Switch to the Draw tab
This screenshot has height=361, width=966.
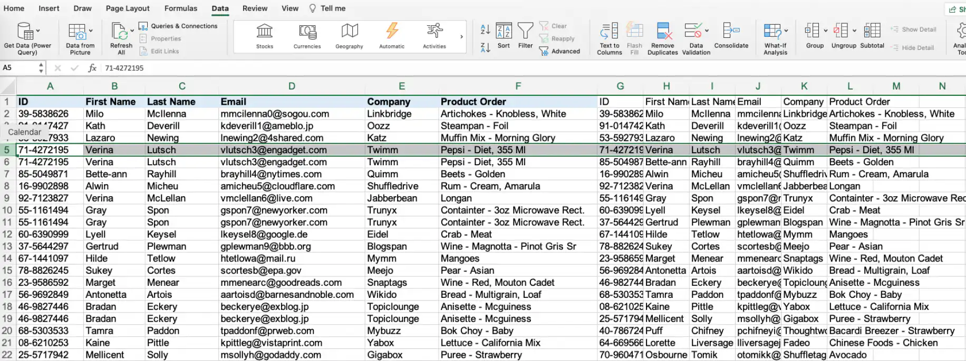click(x=82, y=8)
